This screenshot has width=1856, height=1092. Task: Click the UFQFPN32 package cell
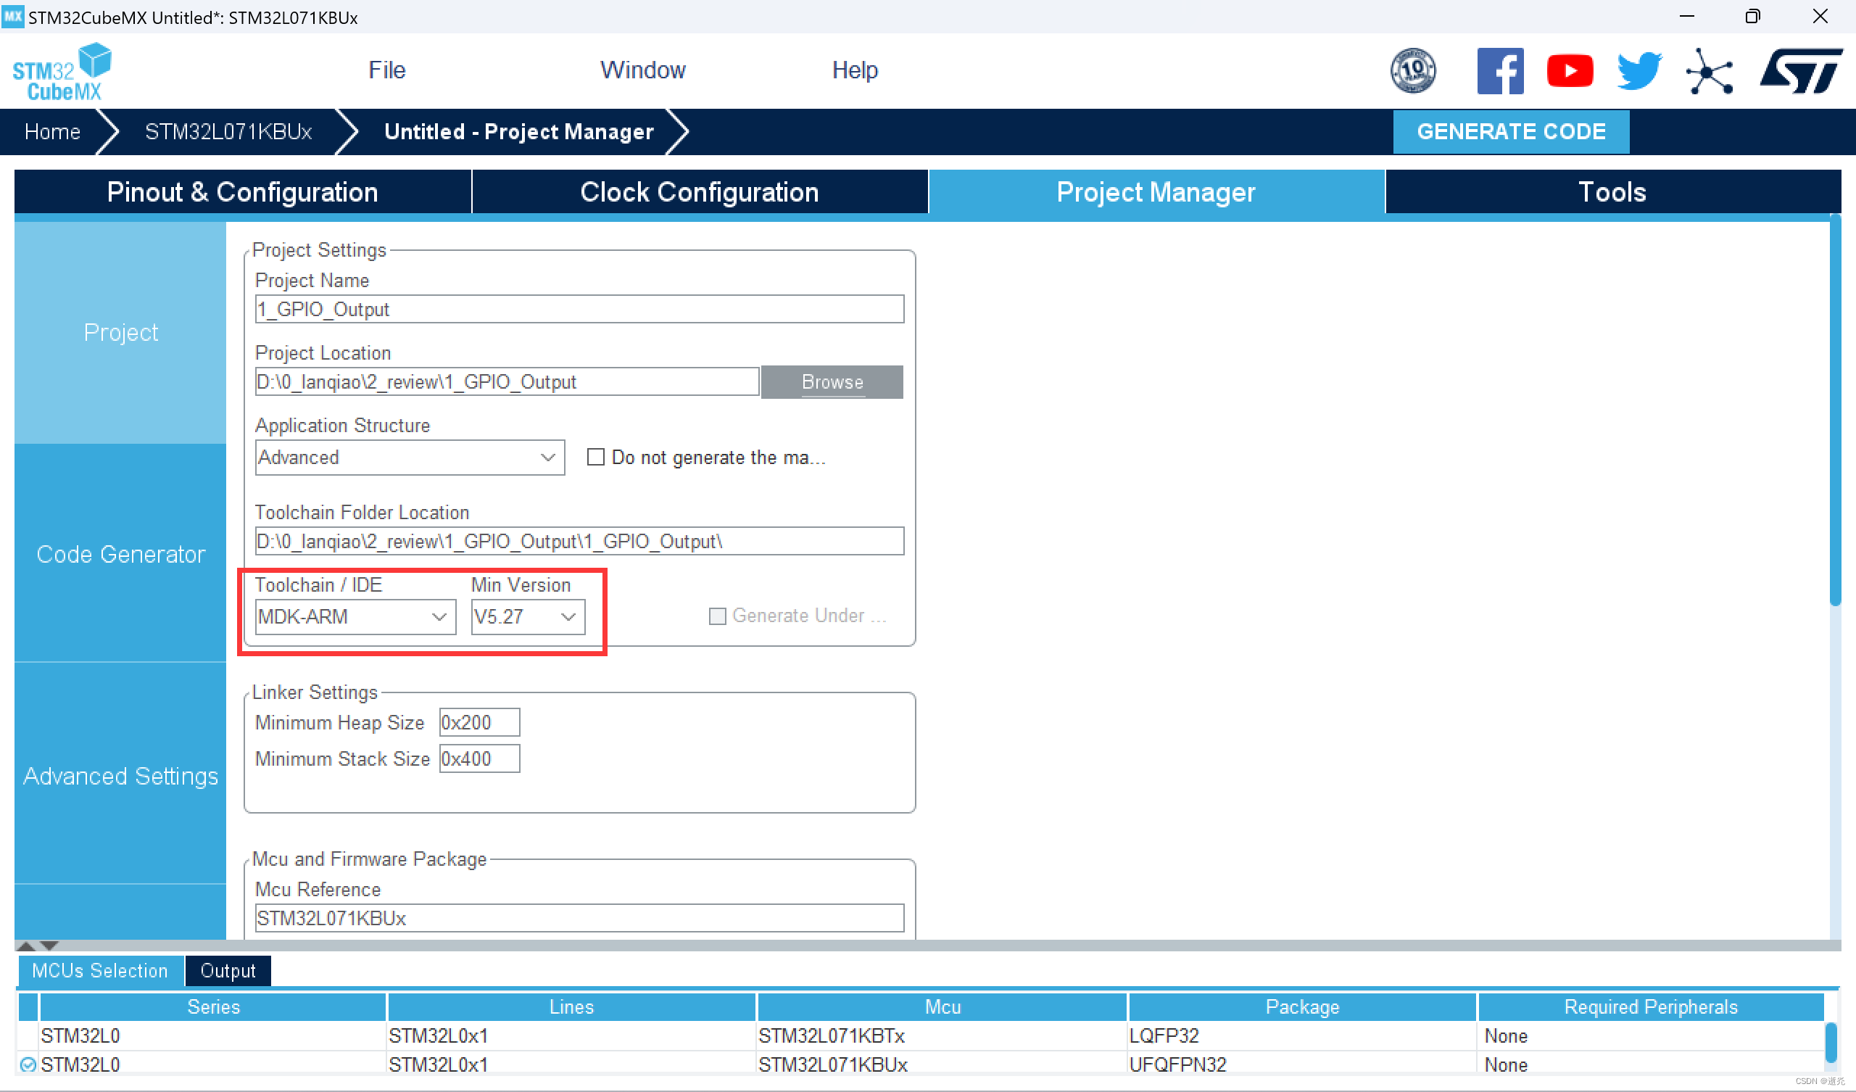point(1301,1064)
